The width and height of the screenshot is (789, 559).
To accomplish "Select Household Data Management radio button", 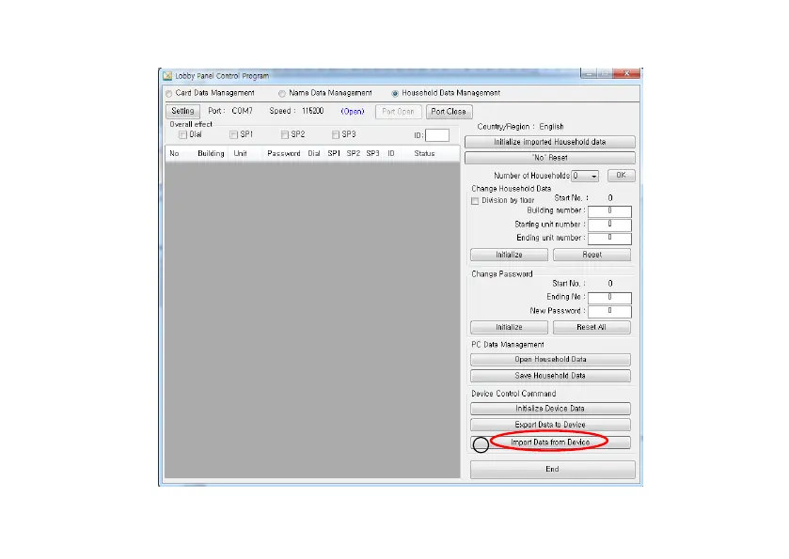I will (395, 94).
